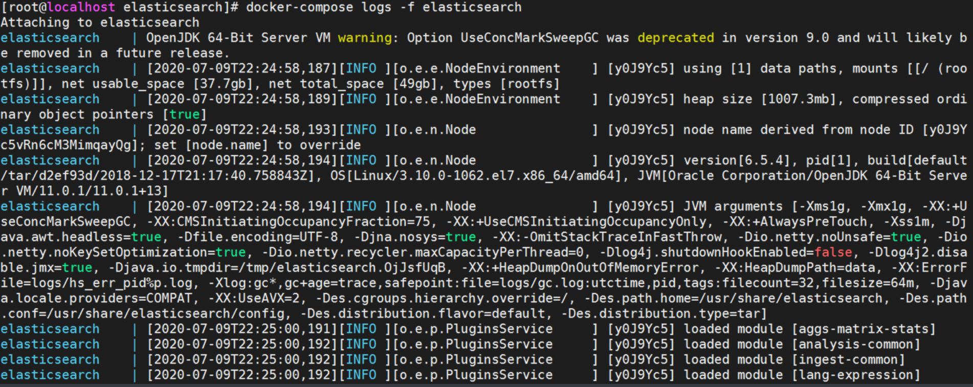Click '-XX:-OmitStackTraceInFastThrow' argument
Image resolution: width=973 pixels, height=387 pixels.
tap(607, 237)
